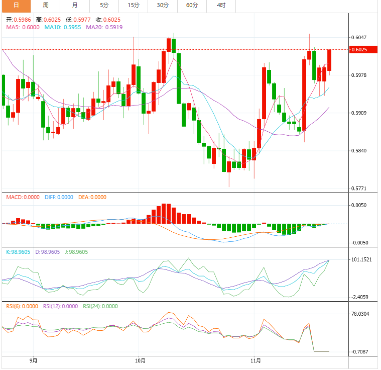Click the latest red candlestick on chart
The height and width of the screenshot is (370, 381).
coord(330,60)
